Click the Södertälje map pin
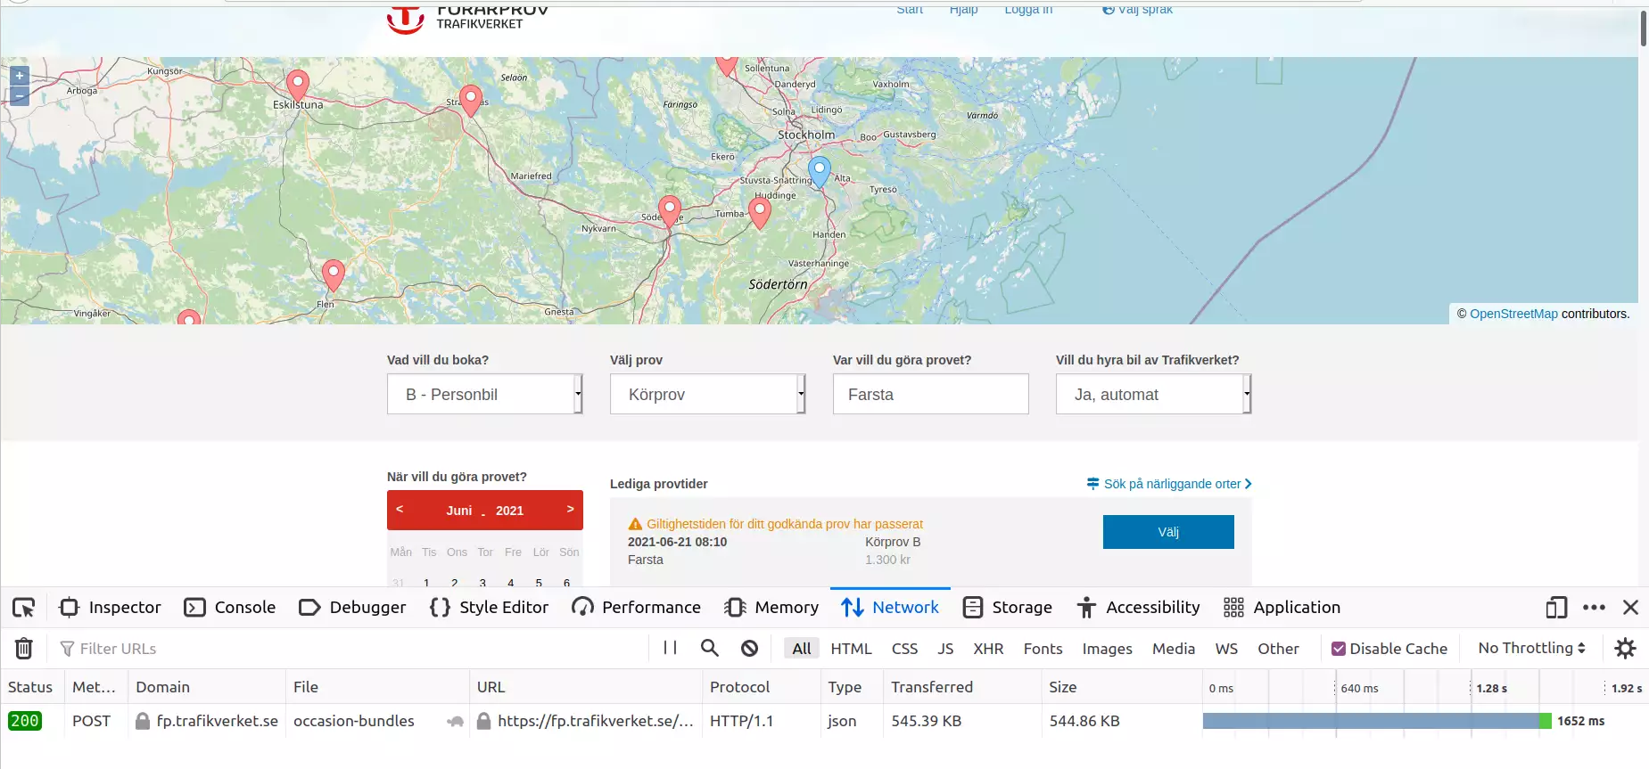1649x769 pixels. [x=669, y=212]
